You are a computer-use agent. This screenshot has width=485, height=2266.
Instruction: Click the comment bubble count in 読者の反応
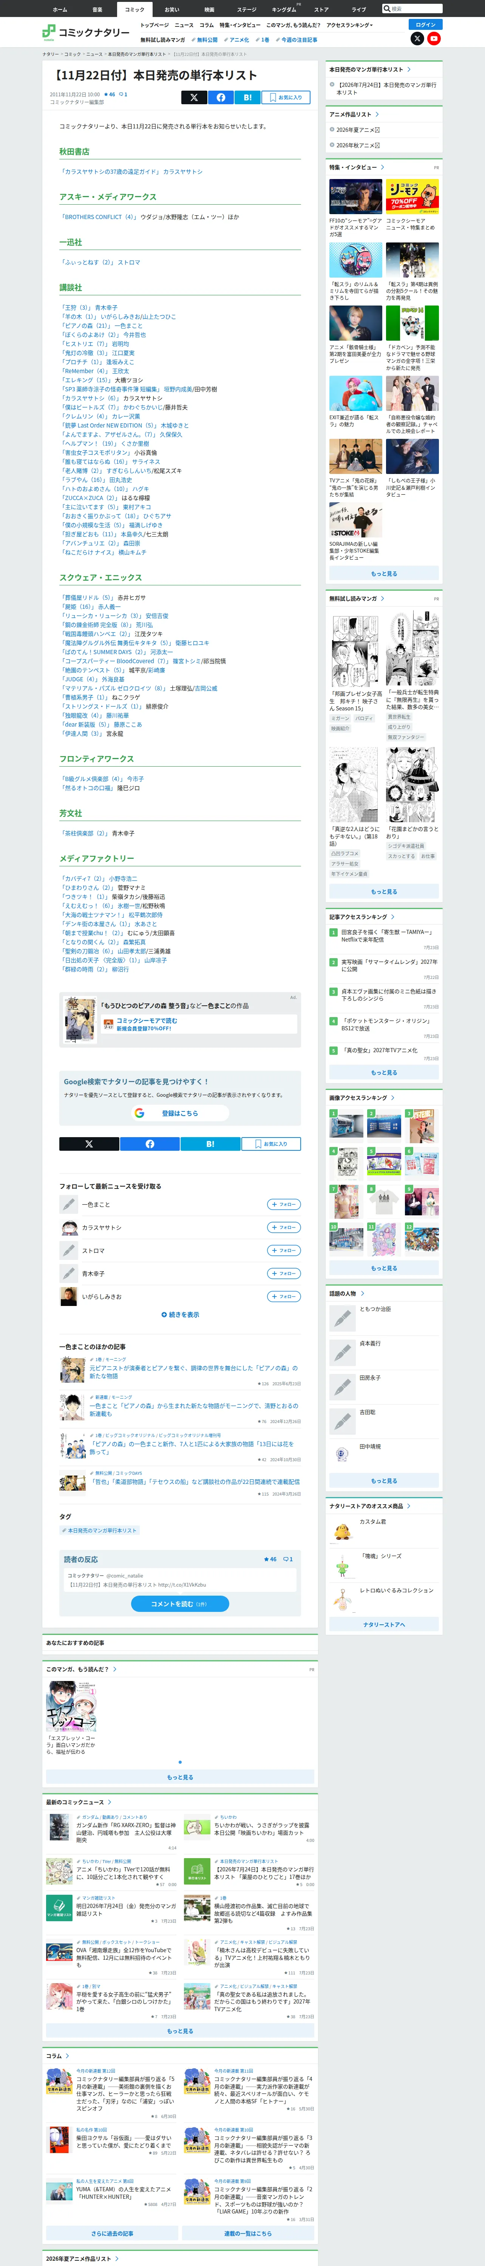[x=288, y=1560]
